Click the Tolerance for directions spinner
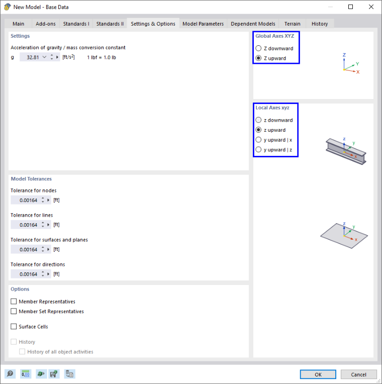This screenshot has width=382, height=384. click(x=43, y=274)
